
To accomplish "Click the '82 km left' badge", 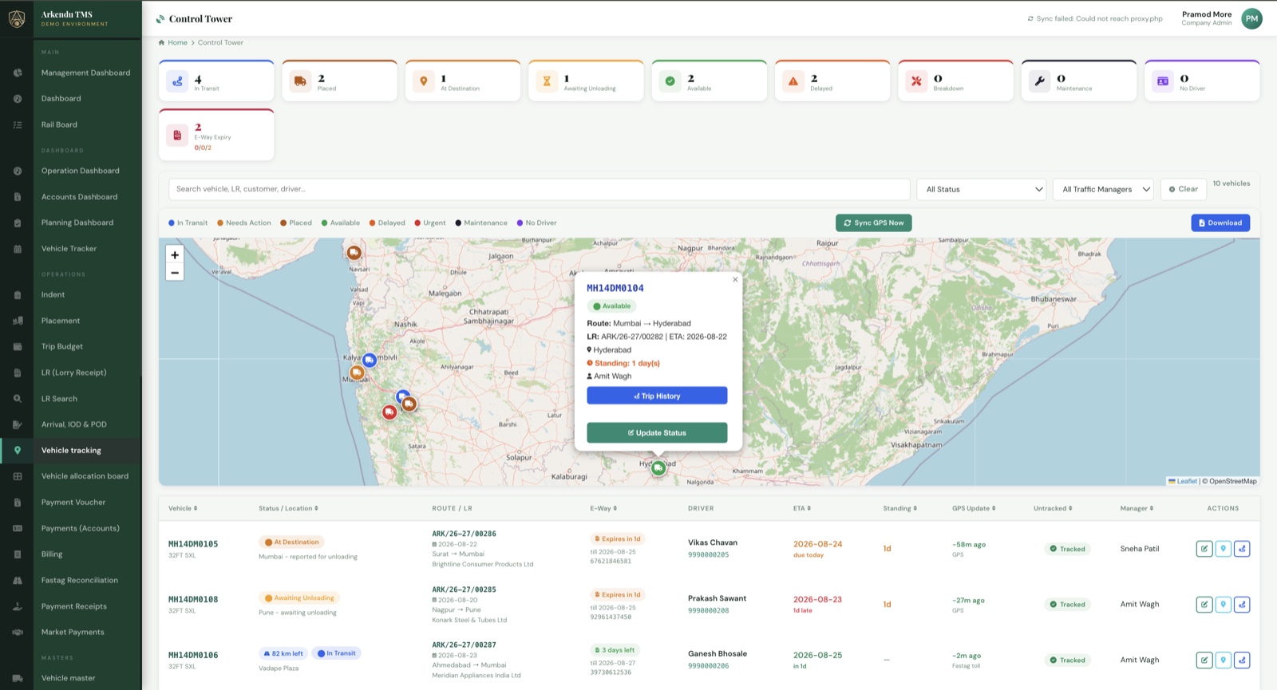I will tap(283, 653).
